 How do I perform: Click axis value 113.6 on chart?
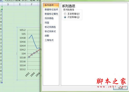[22, 61]
